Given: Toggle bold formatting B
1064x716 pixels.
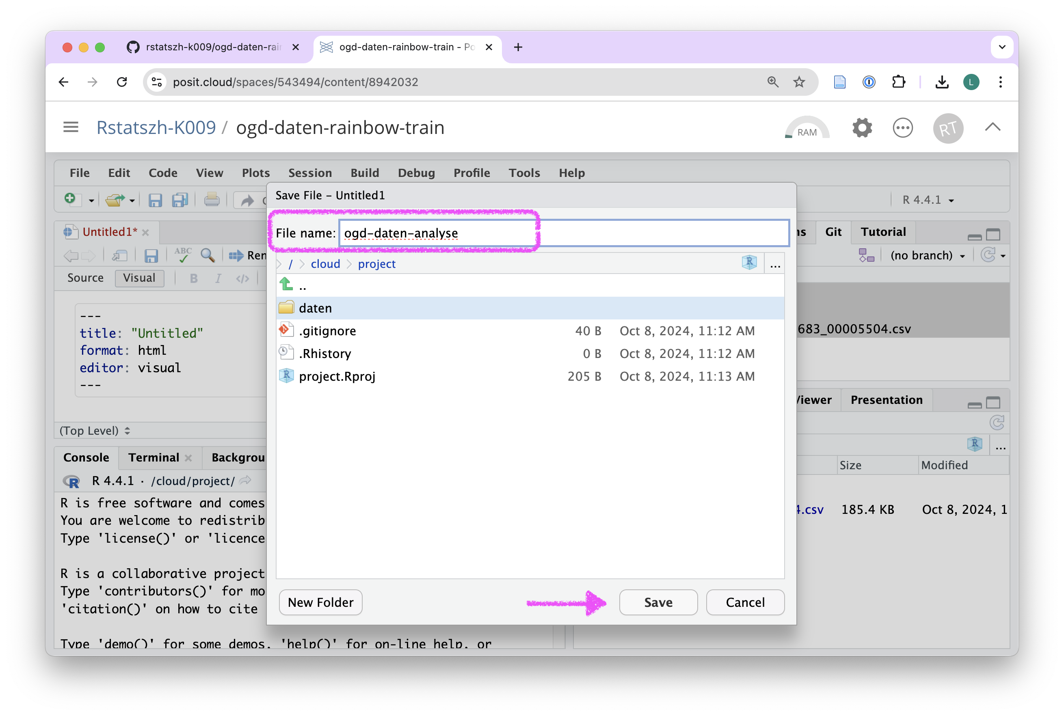Looking at the screenshot, I should pos(193,278).
